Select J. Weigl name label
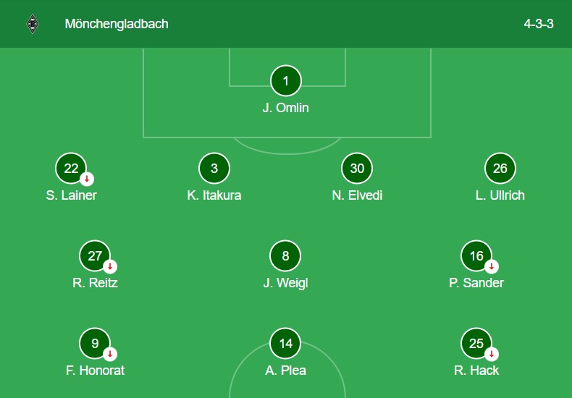The width and height of the screenshot is (572, 398). (285, 283)
